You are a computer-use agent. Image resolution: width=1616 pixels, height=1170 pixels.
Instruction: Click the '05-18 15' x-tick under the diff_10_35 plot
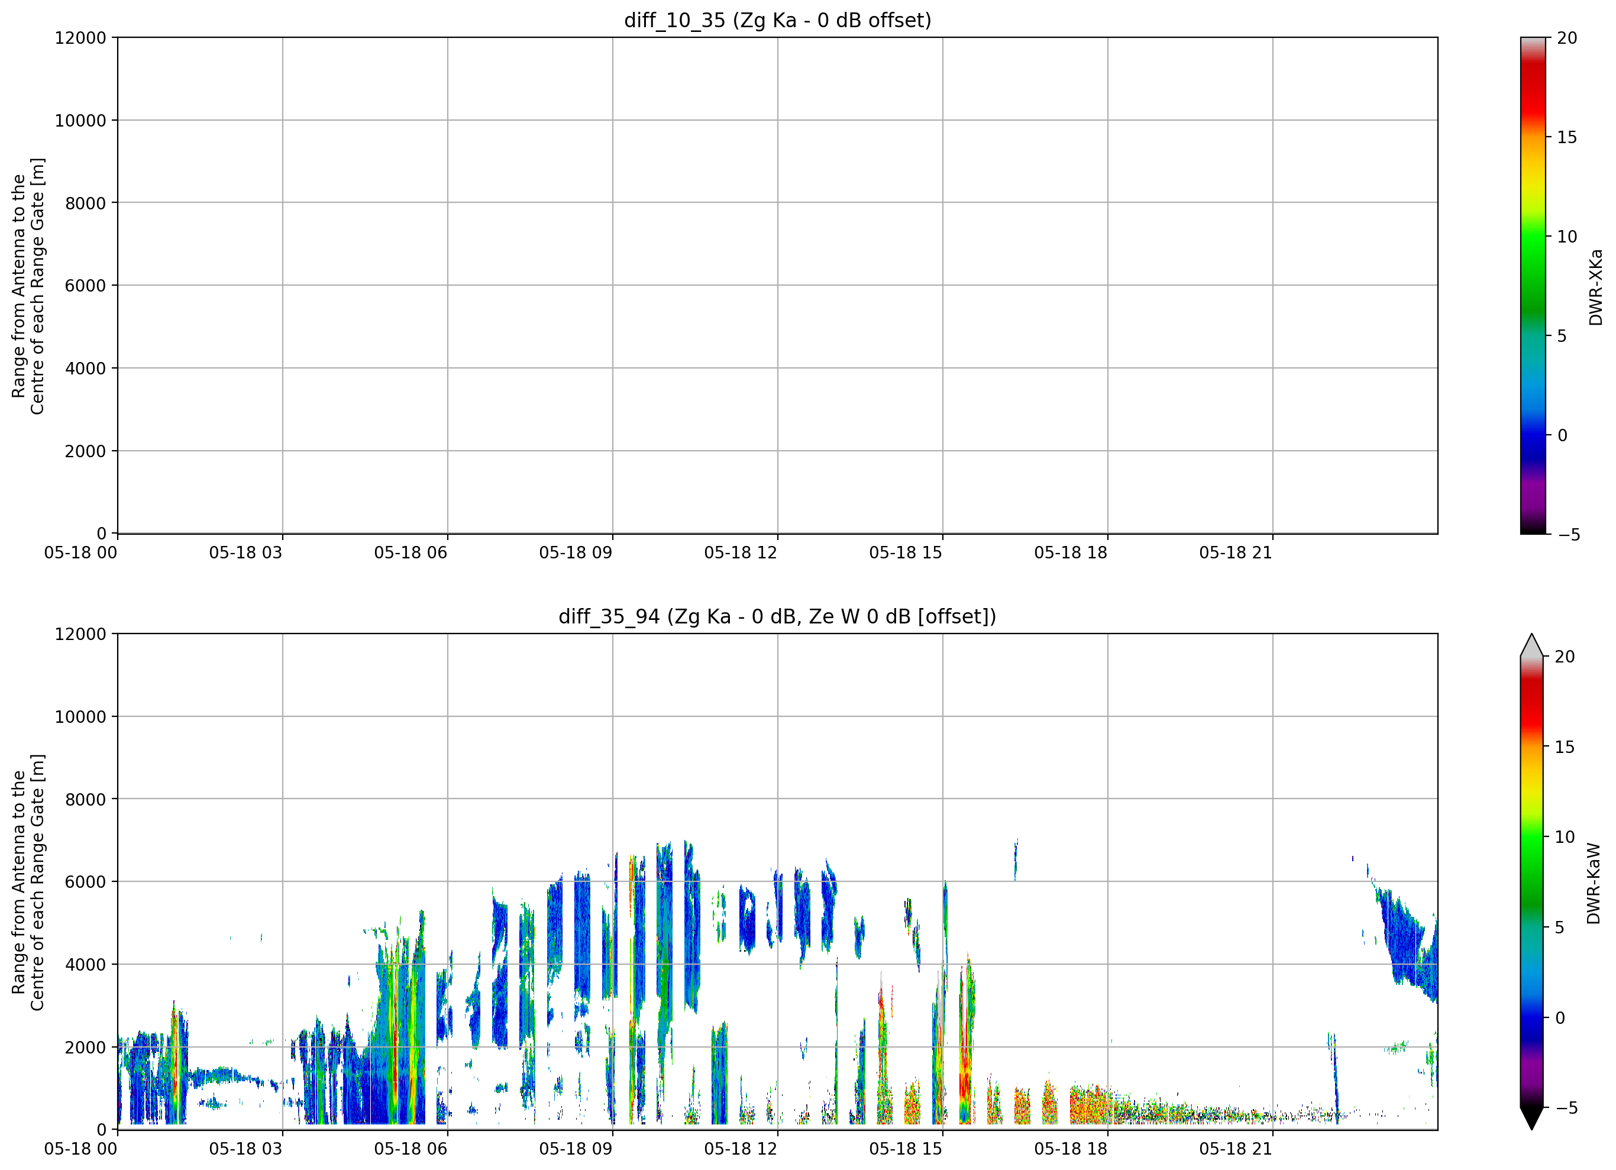[x=906, y=553]
